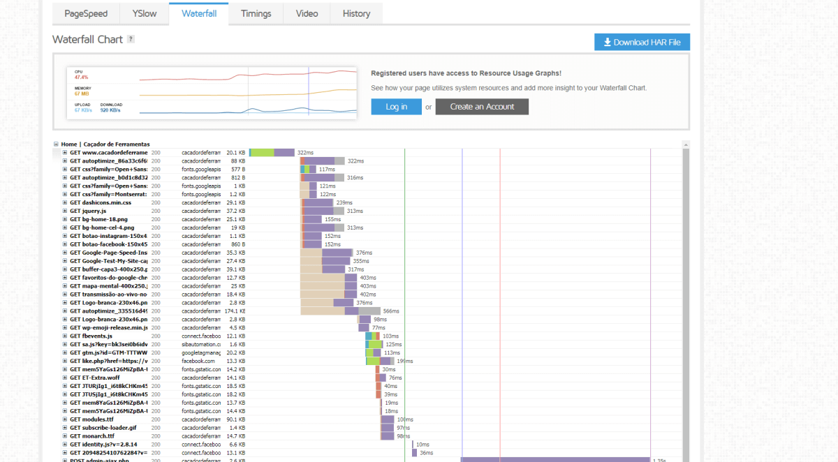This screenshot has width=838, height=462.
Task: Expand the GET dashicons.min.css request details
Action: click(x=65, y=202)
